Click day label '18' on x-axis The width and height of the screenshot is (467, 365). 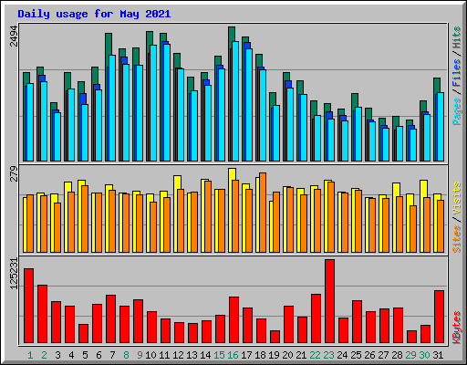click(x=260, y=355)
